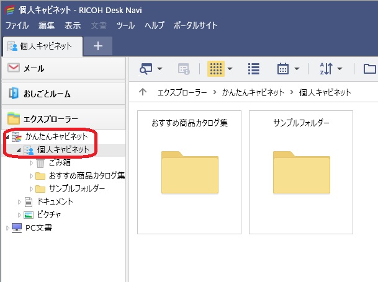This screenshot has height=282, width=378.
Task: Click the trash can icon
Action: [40, 163]
